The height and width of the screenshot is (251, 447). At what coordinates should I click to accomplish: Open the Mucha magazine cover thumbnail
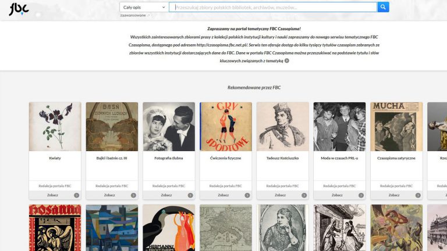396,127
